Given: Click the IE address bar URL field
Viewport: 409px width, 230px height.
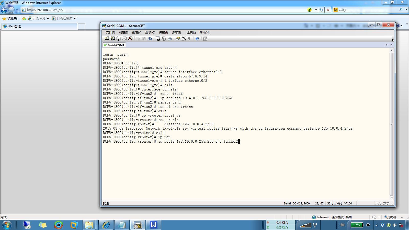Looking at the screenshot, I should (164, 10).
